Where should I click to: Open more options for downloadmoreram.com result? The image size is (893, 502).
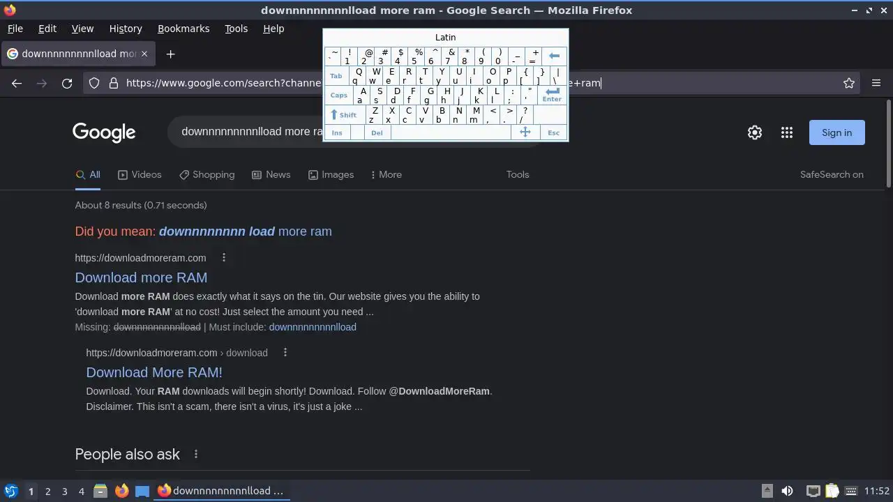click(x=224, y=257)
